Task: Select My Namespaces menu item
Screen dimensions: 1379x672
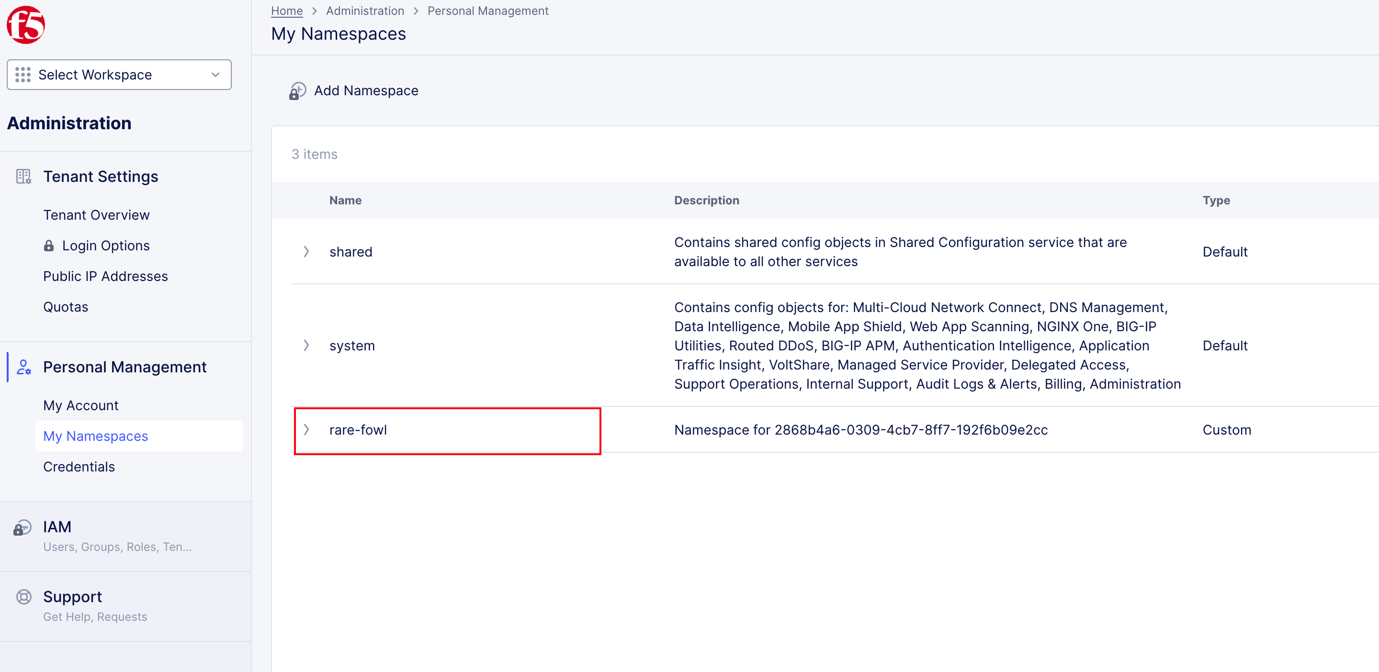Action: [x=139, y=436]
